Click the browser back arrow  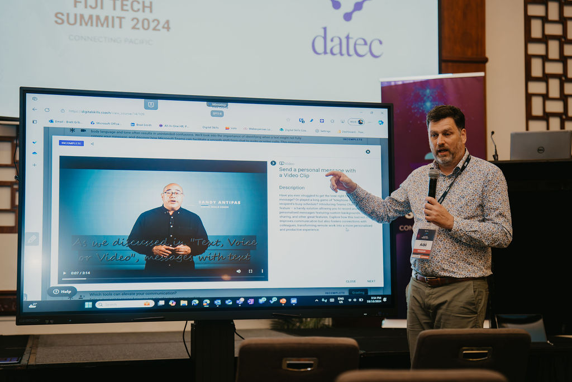(x=35, y=110)
